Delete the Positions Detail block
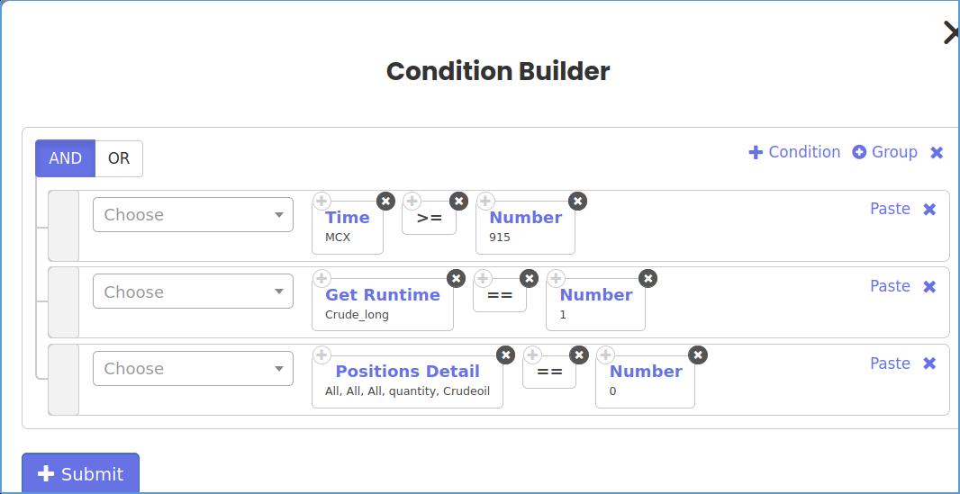The image size is (960, 494). [x=506, y=355]
